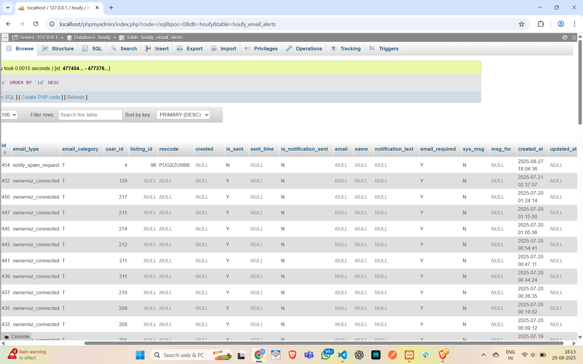Click the Create PHP code link

(41, 97)
